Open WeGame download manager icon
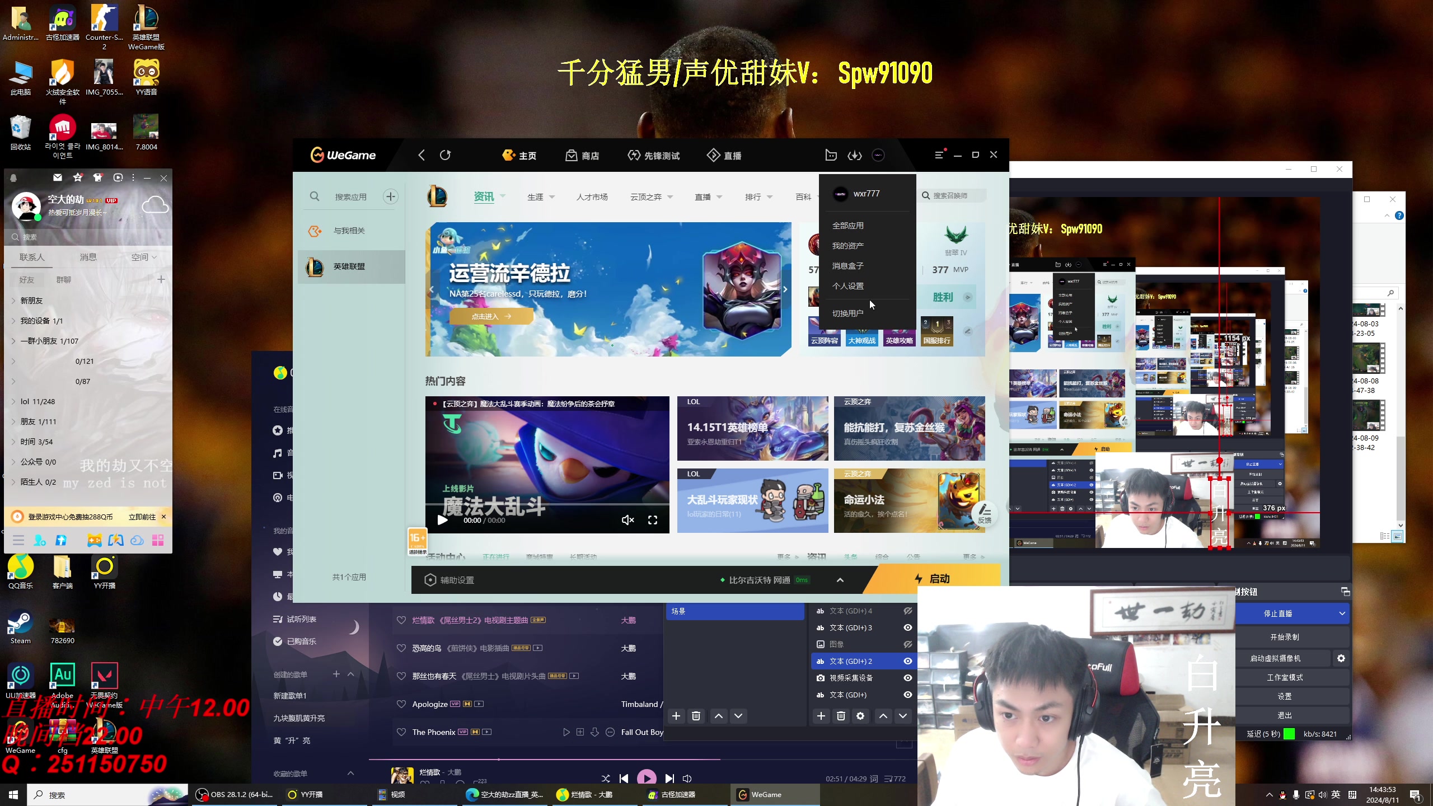Image resolution: width=1433 pixels, height=806 pixels. click(x=855, y=155)
